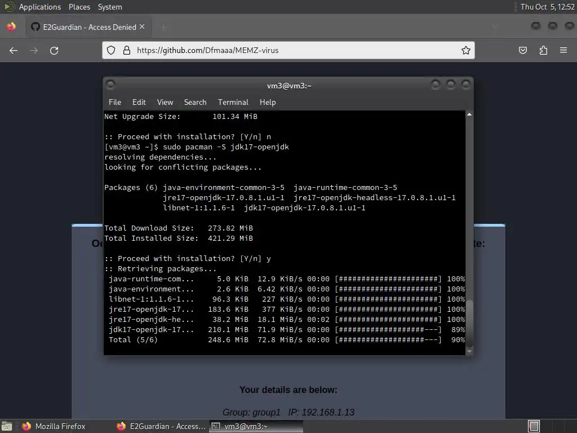Click the terminal vertical scrollbar thumb
The width and height of the screenshot is (577, 433).
coord(469,323)
